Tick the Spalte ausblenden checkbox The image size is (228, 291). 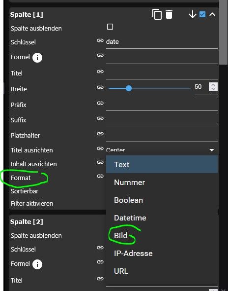110,27
